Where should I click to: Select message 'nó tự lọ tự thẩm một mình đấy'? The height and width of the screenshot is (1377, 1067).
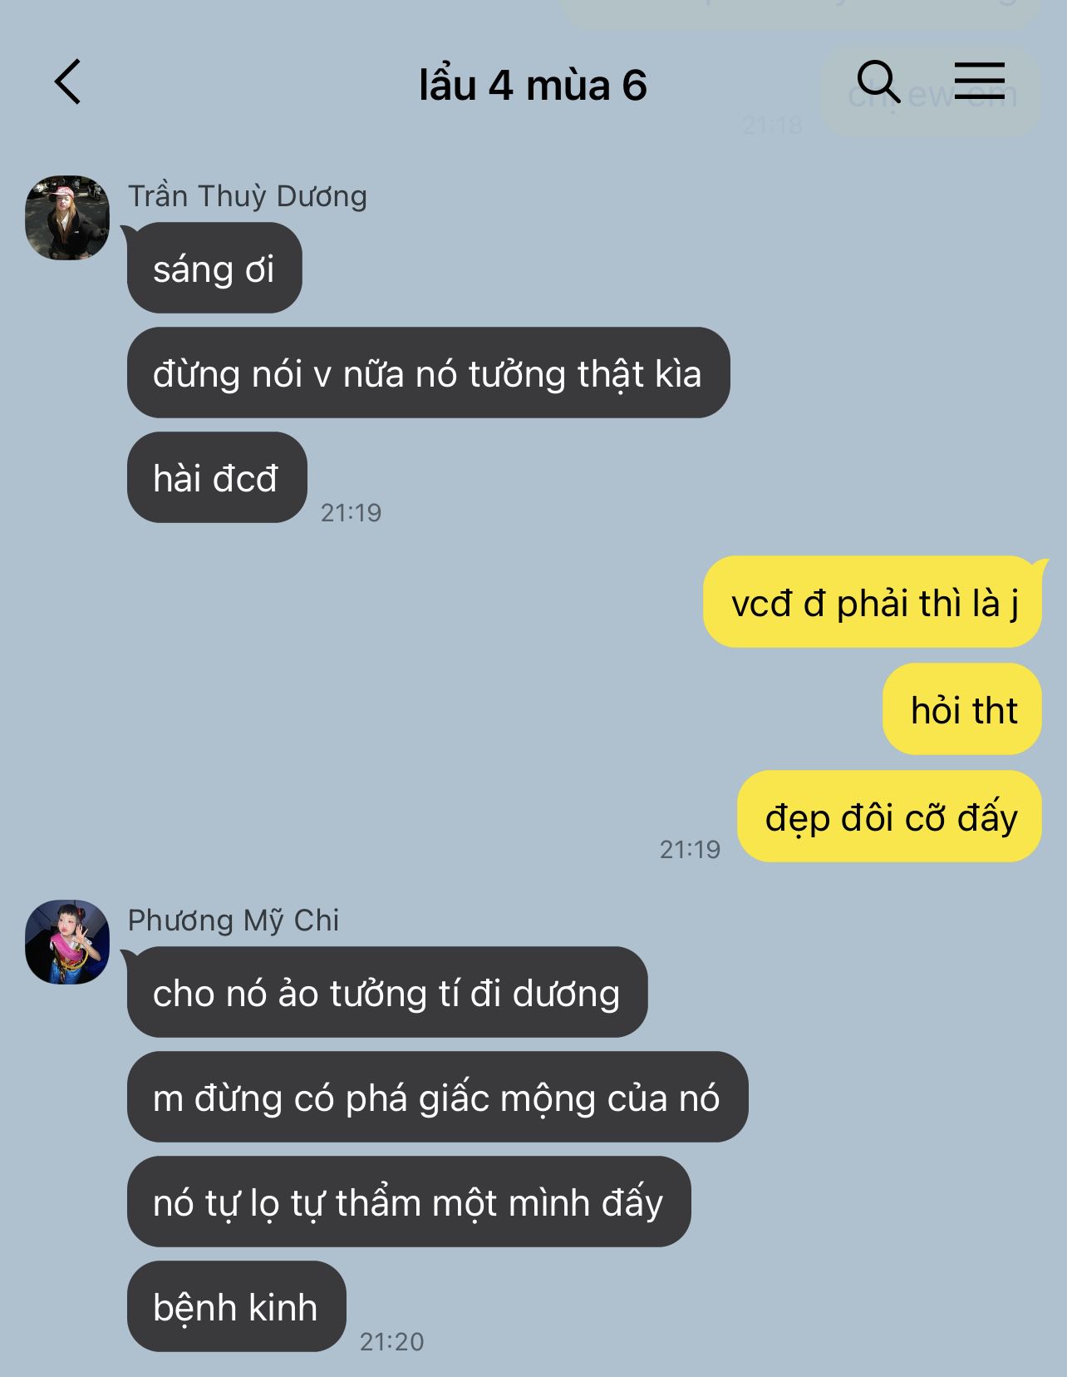pyautogui.click(x=409, y=1202)
